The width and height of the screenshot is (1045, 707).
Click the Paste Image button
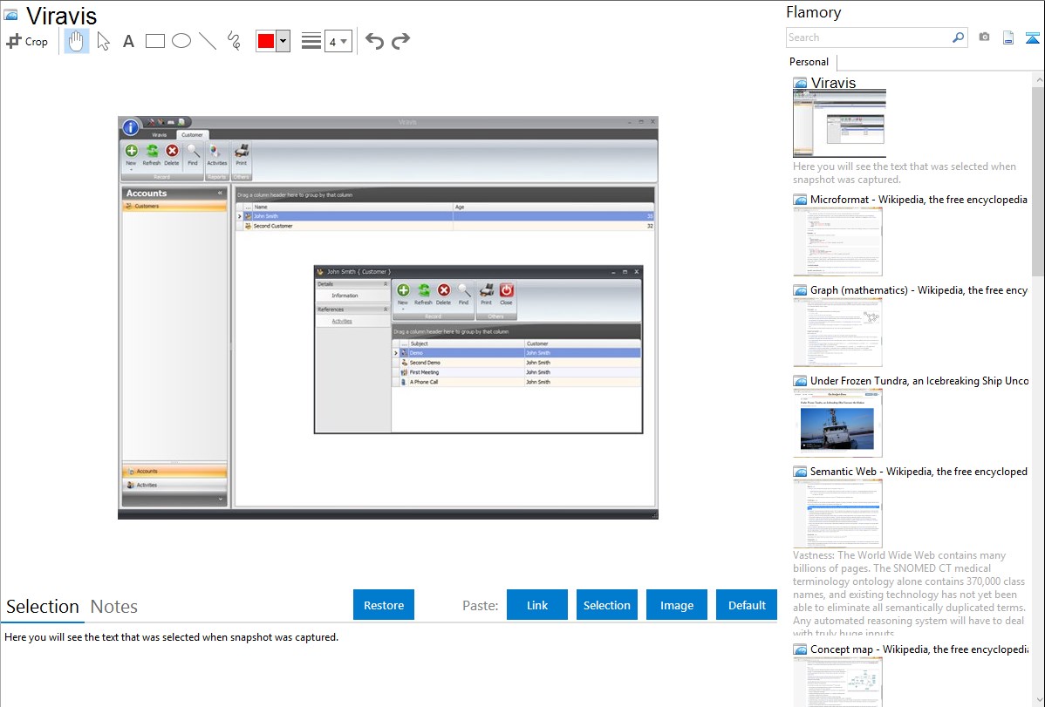tap(676, 605)
